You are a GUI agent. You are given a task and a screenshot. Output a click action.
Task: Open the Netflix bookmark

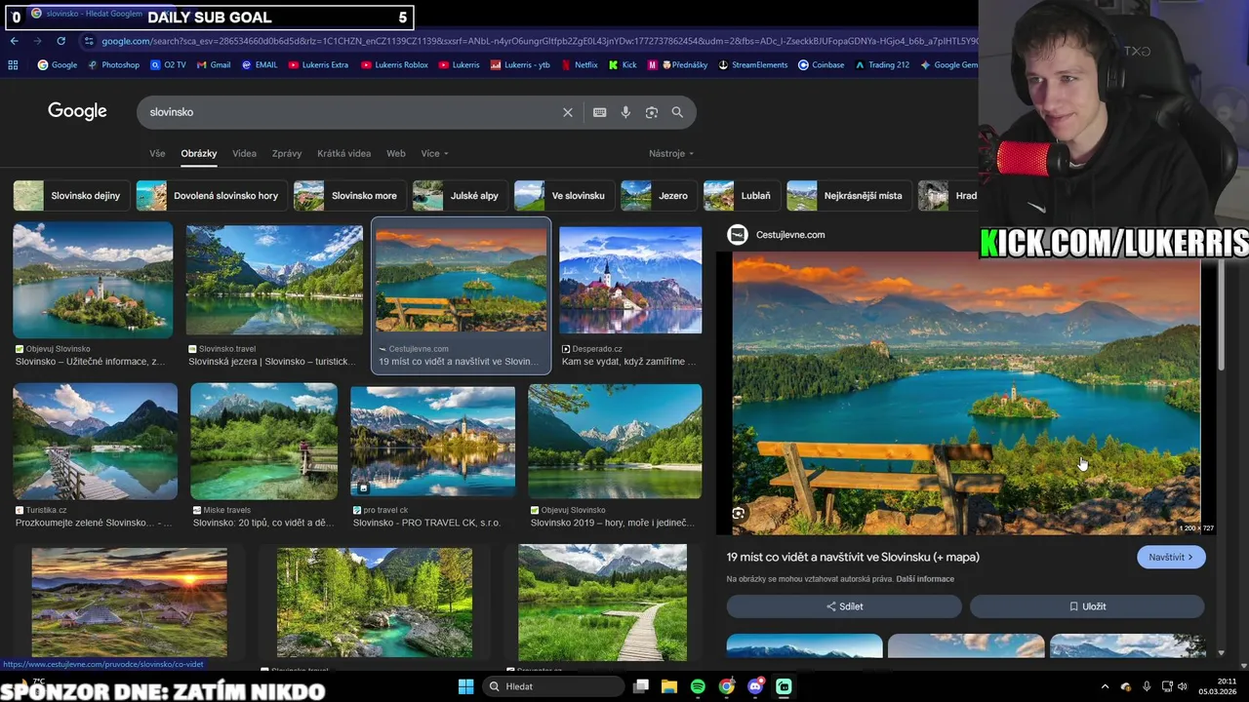(579, 65)
